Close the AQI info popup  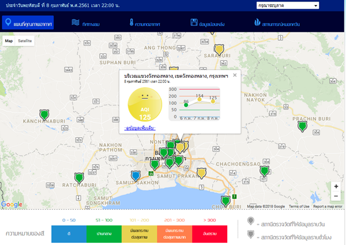point(234,75)
